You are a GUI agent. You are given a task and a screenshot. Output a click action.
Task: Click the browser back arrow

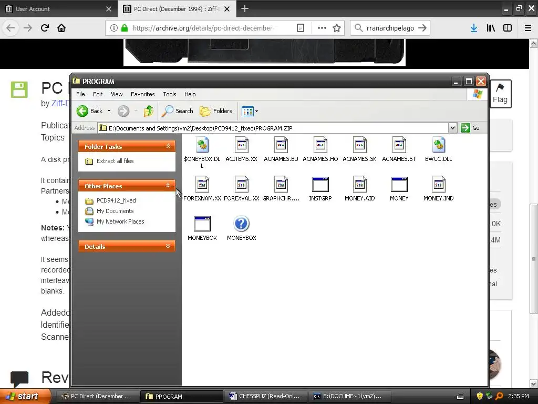point(11,28)
